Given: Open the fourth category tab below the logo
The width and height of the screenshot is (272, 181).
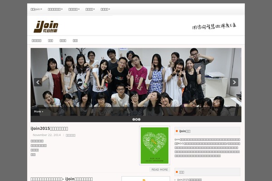Looking at the screenshot, I should [x=75, y=41].
